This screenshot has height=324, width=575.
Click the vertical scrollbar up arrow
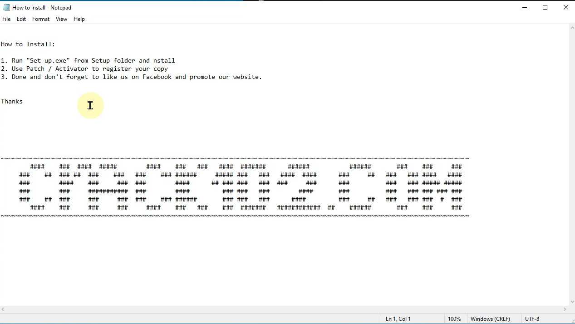pos(571,28)
